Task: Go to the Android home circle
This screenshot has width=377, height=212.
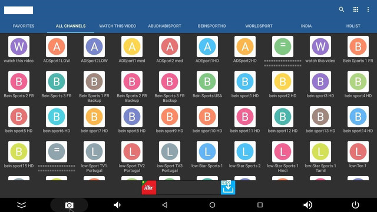Action: (212, 205)
